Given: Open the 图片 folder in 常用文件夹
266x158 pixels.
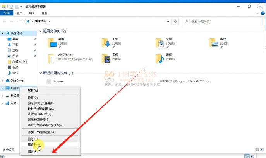Looking at the screenshot, I should coord(219,43).
